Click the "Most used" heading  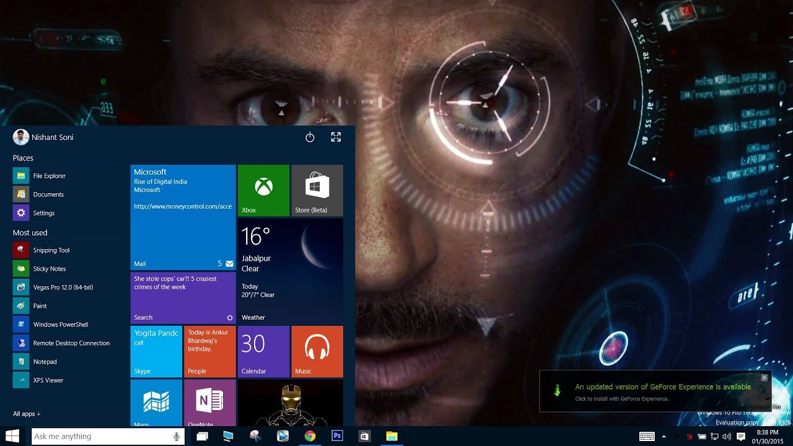(x=30, y=232)
